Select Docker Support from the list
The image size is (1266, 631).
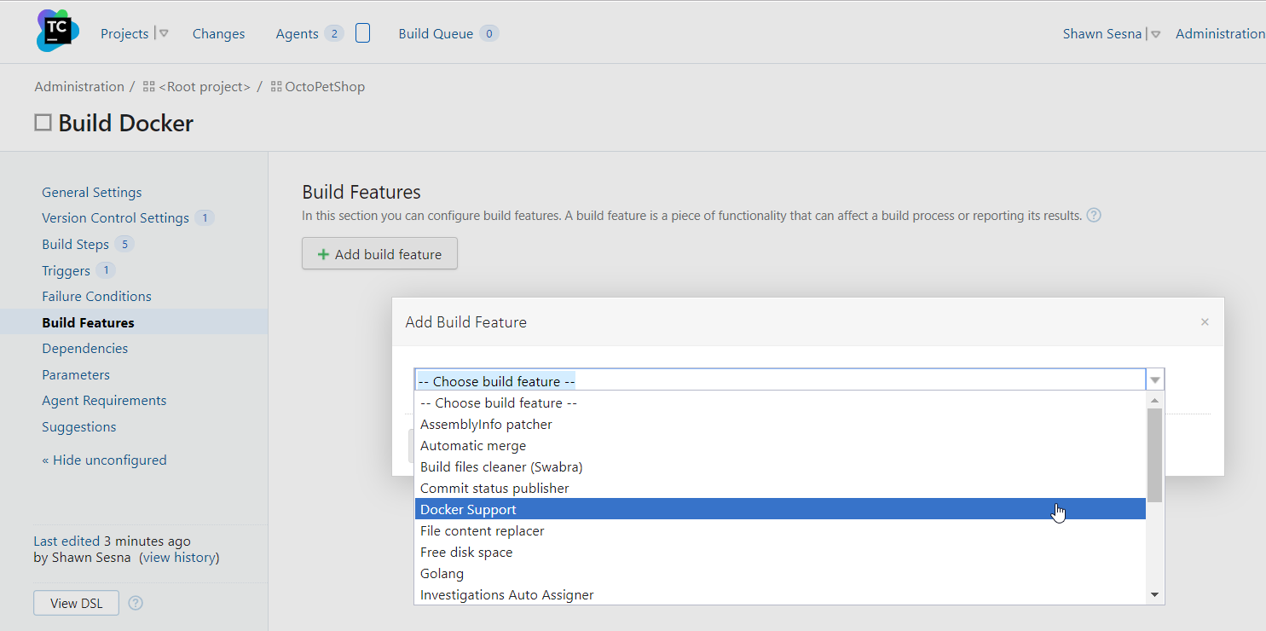468,510
